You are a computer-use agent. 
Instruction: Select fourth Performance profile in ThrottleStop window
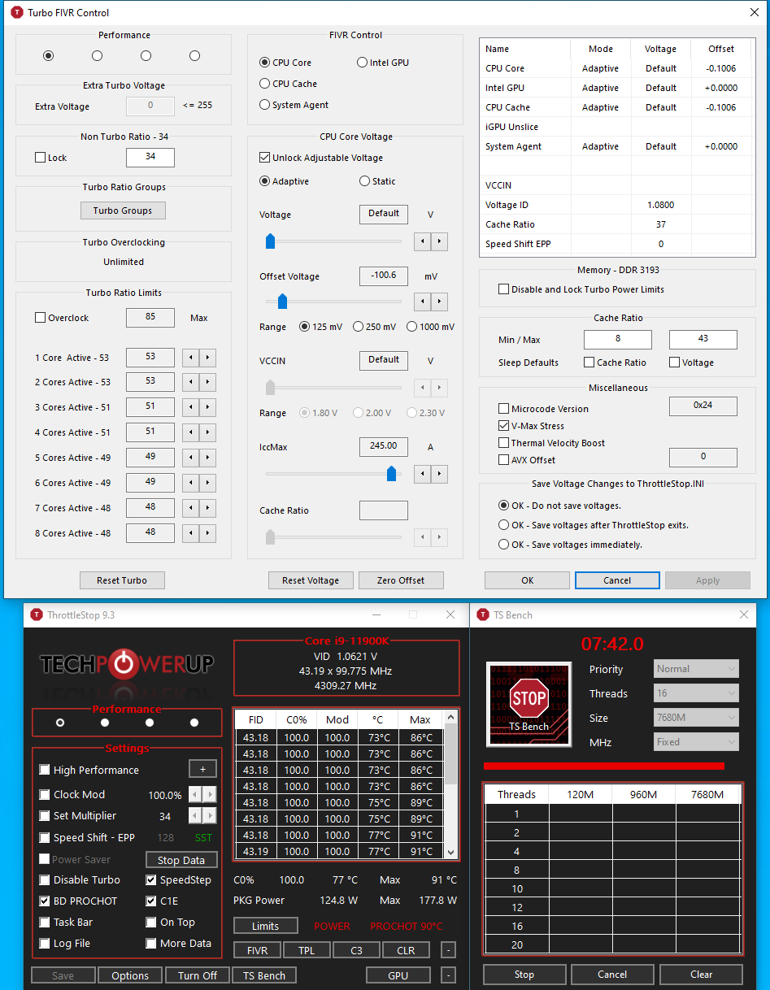[x=194, y=722]
